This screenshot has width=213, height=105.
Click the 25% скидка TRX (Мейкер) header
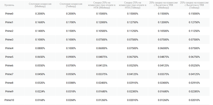(x=163, y=5)
